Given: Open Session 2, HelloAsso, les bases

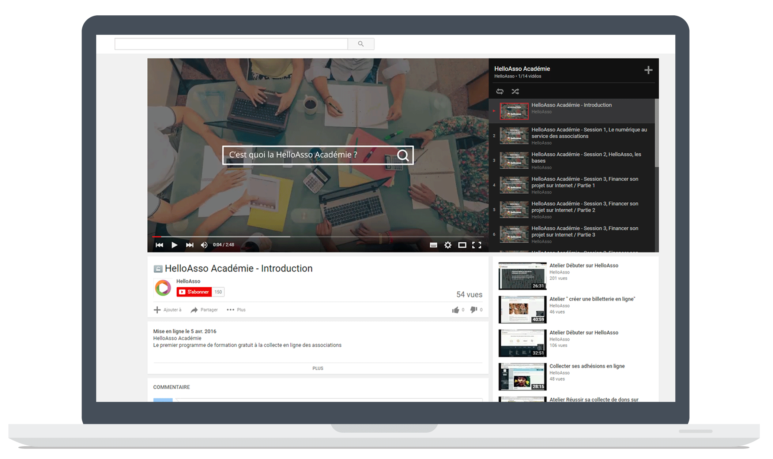Looking at the screenshot, I should pos(572,160).
